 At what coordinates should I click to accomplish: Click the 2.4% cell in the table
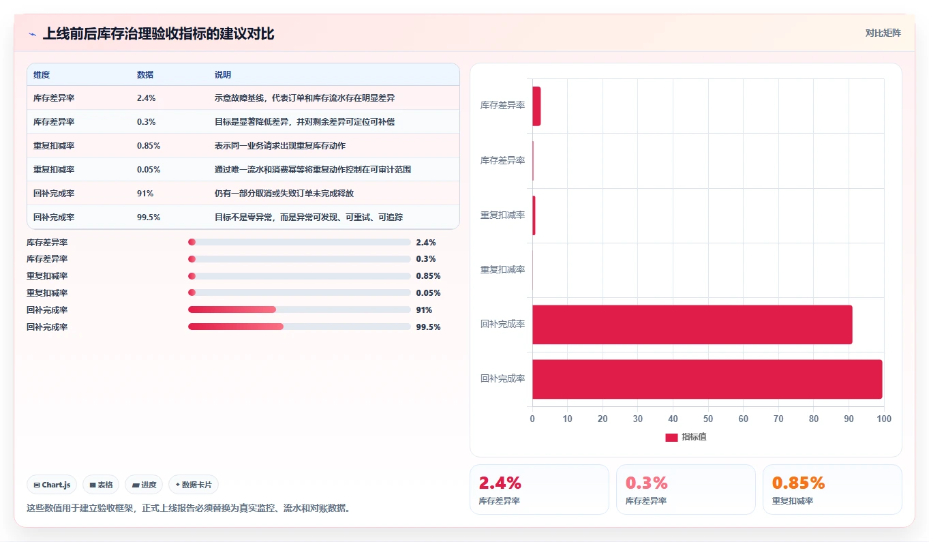[147, 98]
